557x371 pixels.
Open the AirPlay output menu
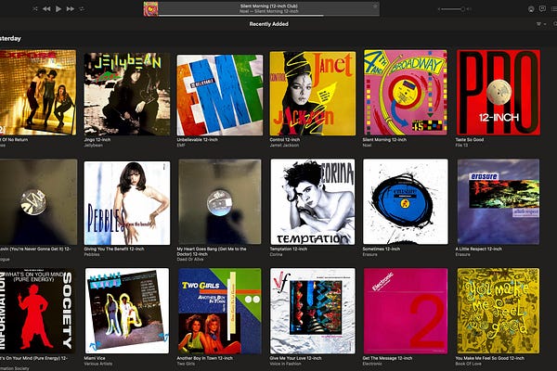click(x=531, y=9)
